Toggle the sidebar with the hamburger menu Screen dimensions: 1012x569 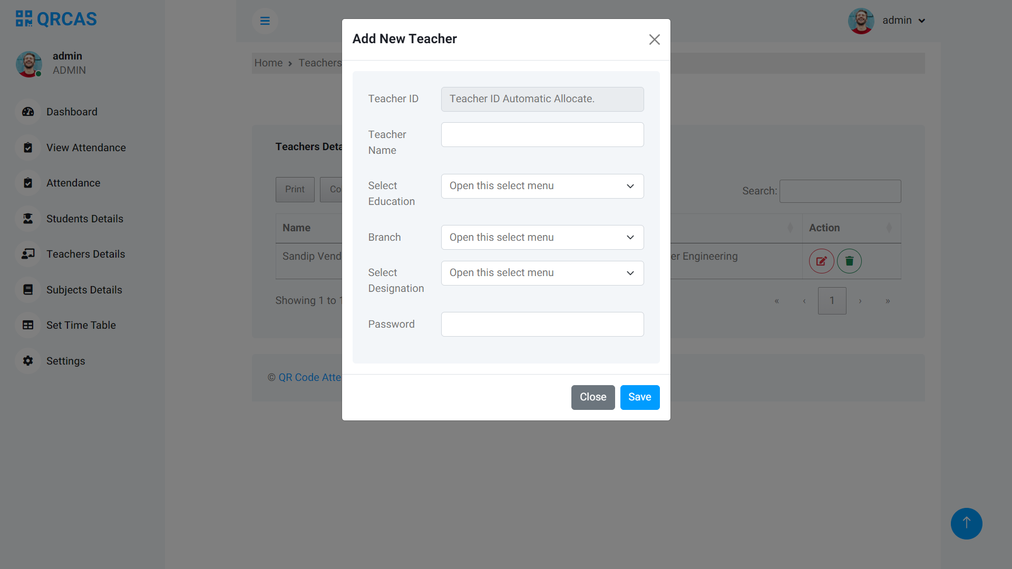point(265,21)
